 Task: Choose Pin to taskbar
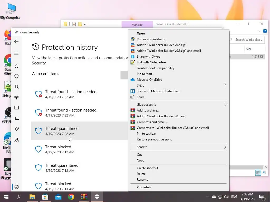point(179,134)
